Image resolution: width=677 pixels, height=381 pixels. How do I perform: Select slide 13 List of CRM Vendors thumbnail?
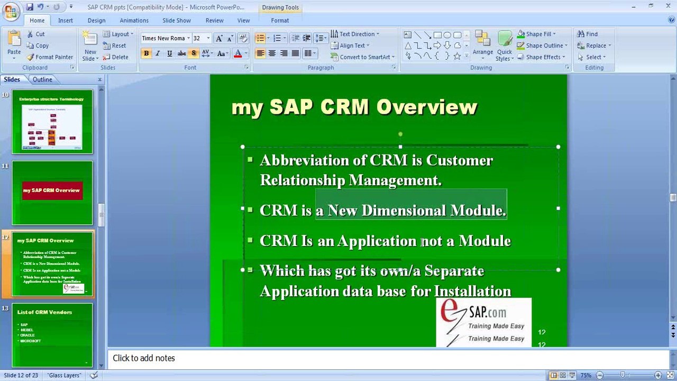tap(52, 335)
